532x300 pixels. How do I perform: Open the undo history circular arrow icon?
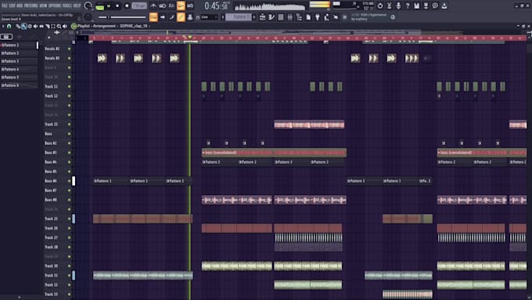(380, 5)
